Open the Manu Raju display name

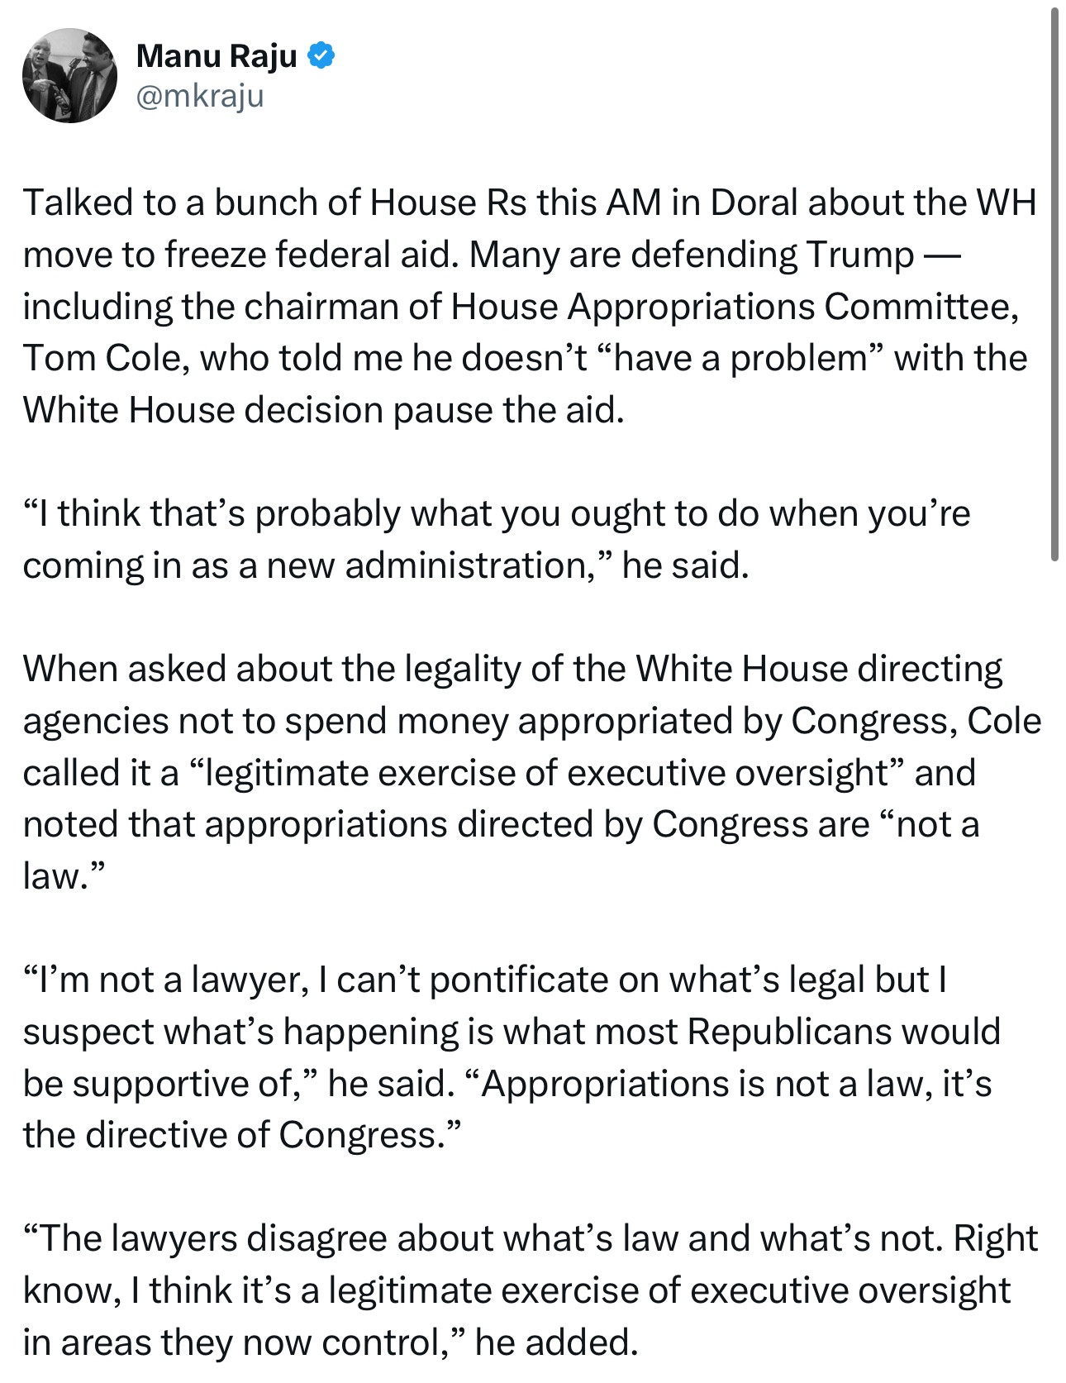click(x=217, y=56)
